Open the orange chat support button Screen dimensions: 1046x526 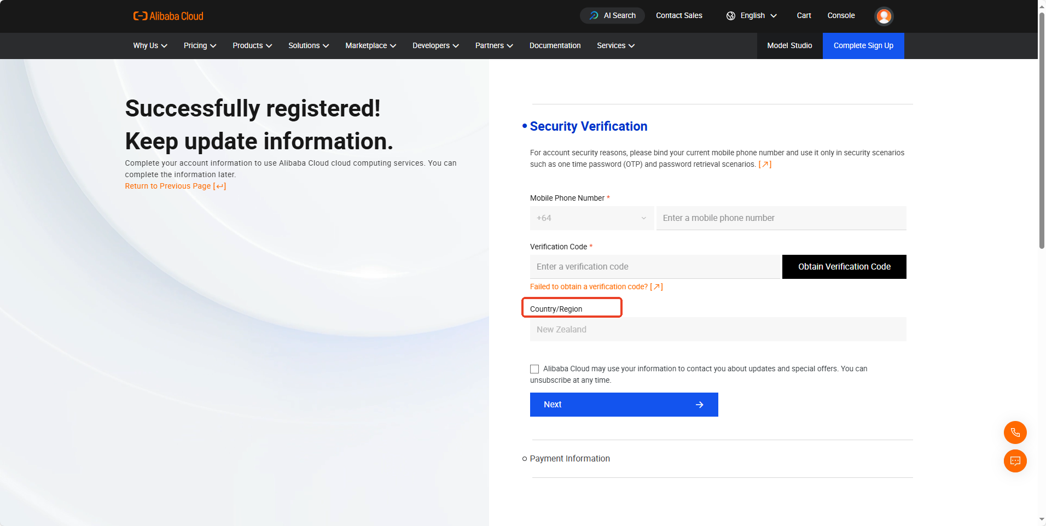1015,461
